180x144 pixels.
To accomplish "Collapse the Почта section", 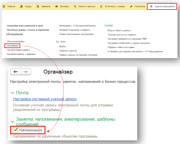I will tap(12, 93).
